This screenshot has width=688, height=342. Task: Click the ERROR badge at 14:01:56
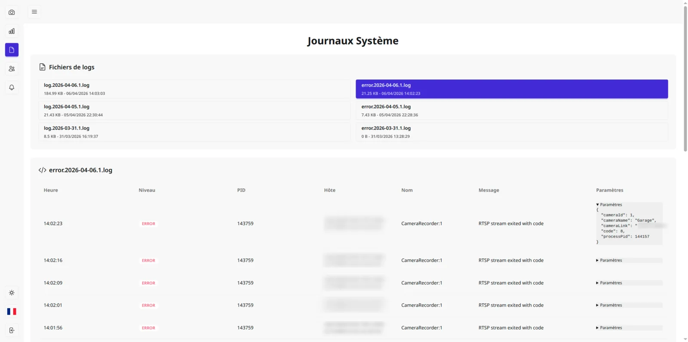pyautogui.click(x=148, y=328)
